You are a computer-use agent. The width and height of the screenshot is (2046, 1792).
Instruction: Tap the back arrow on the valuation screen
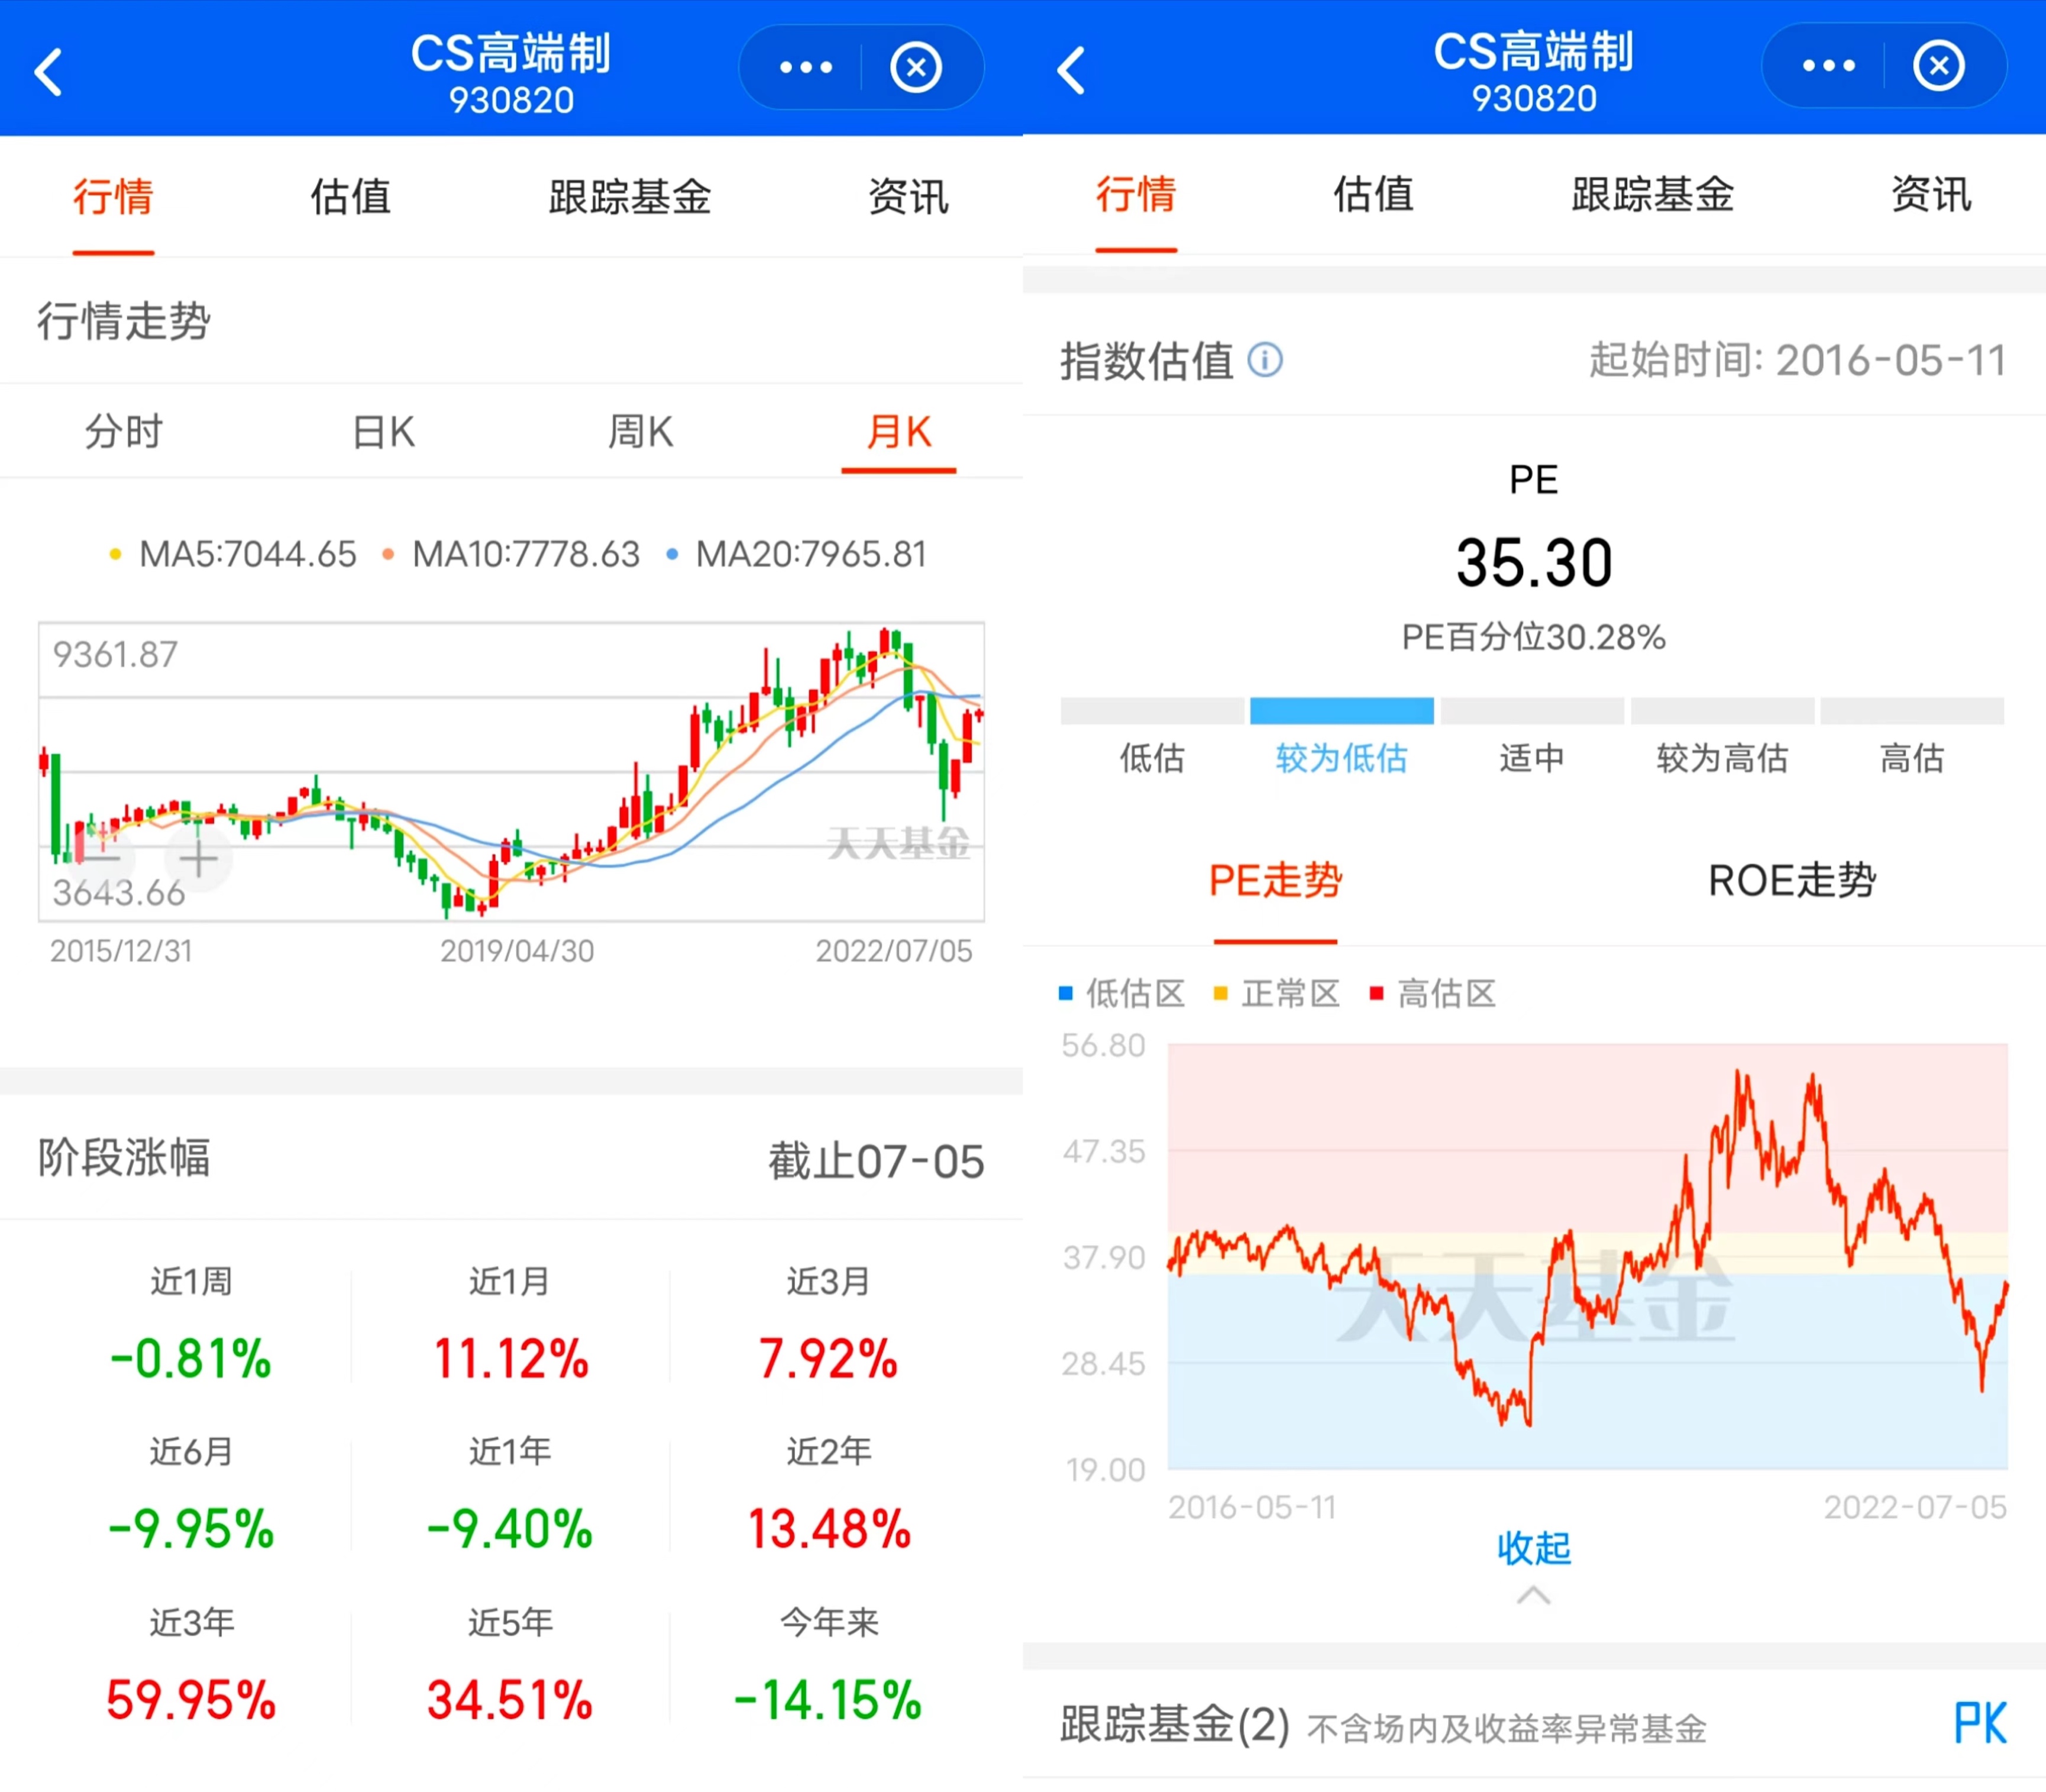pos(1070,70)
